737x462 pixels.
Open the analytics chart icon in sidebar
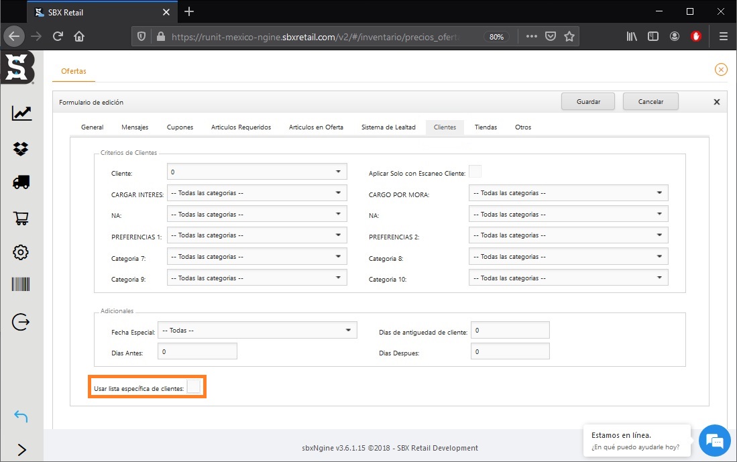tap(21, 113)
